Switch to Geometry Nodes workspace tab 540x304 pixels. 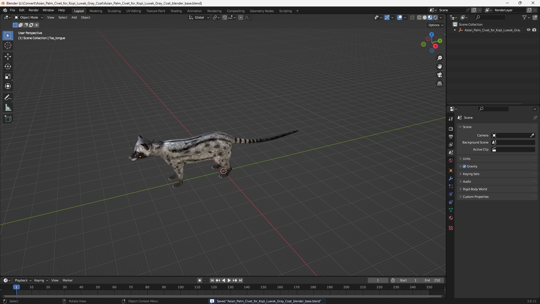pos(262,11)
